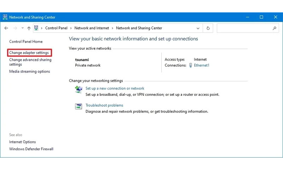The width and height of the screenshot is (283, 170).
Task: Open the Network and Internet breadcrumb
Action: [92, 28]
